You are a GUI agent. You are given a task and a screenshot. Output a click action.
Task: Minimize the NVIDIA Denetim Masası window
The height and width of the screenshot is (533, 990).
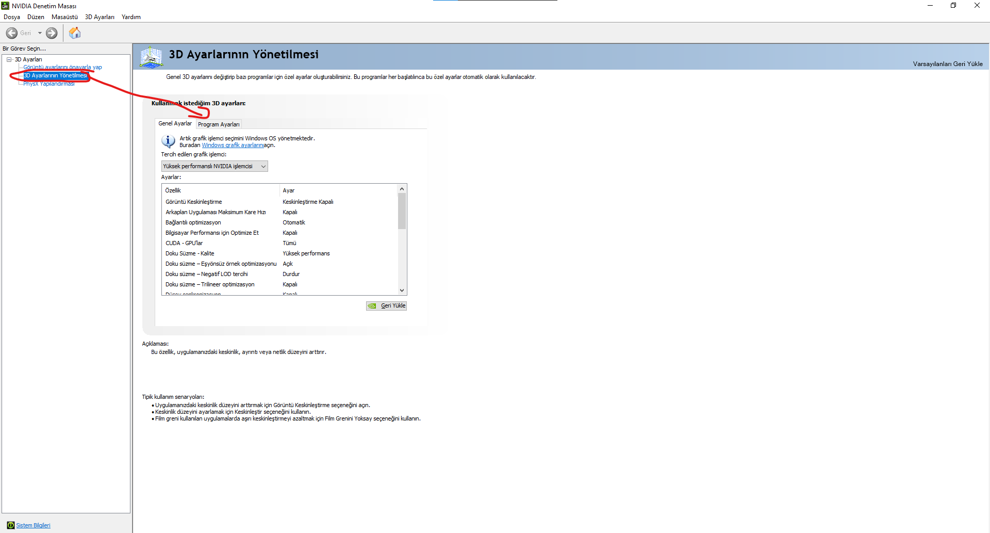[x=930, y=6]
